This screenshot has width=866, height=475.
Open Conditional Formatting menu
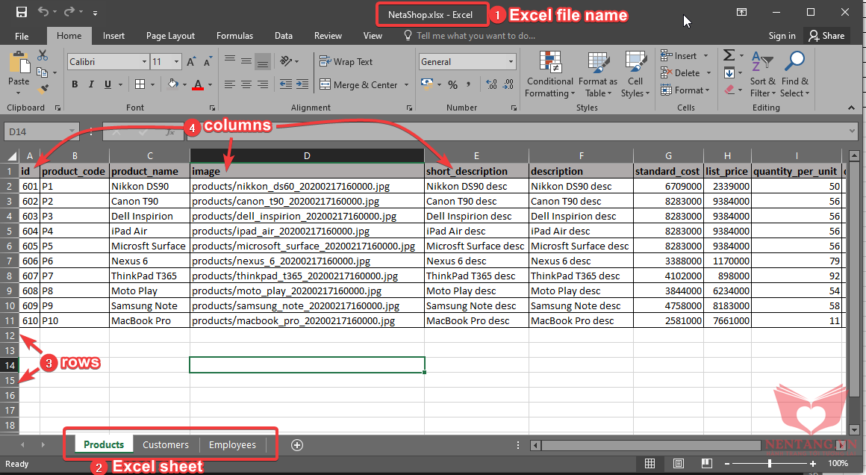549,75
